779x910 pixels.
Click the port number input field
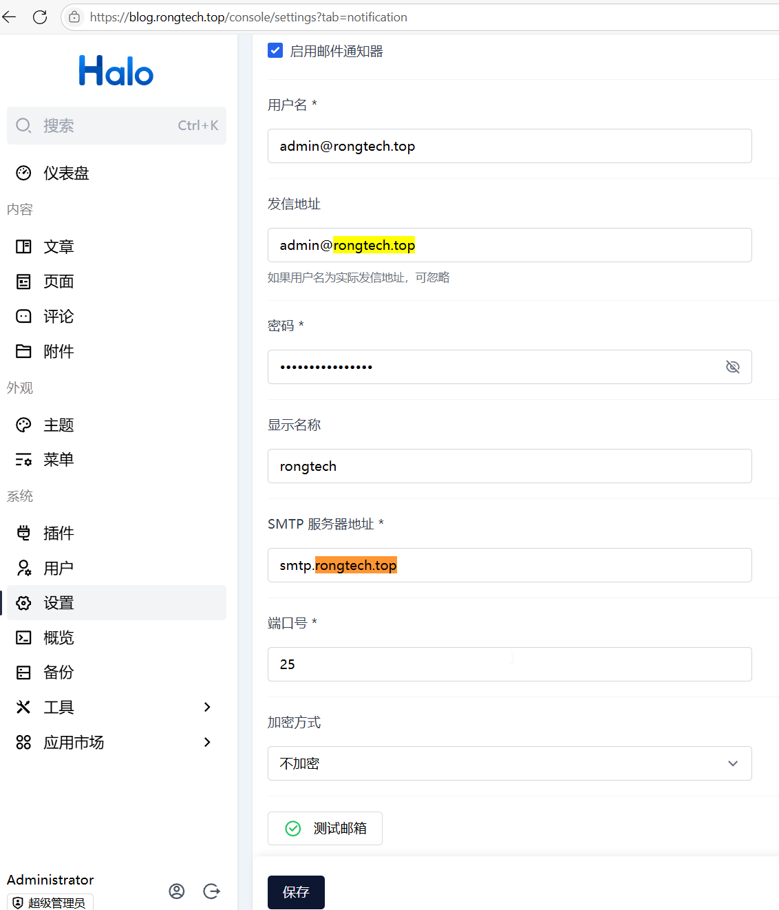pyautogui.click(x=509, y=664)
